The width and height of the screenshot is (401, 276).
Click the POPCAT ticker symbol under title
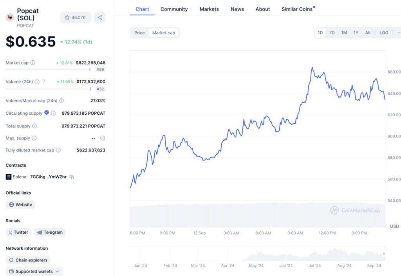coord(25,25)
